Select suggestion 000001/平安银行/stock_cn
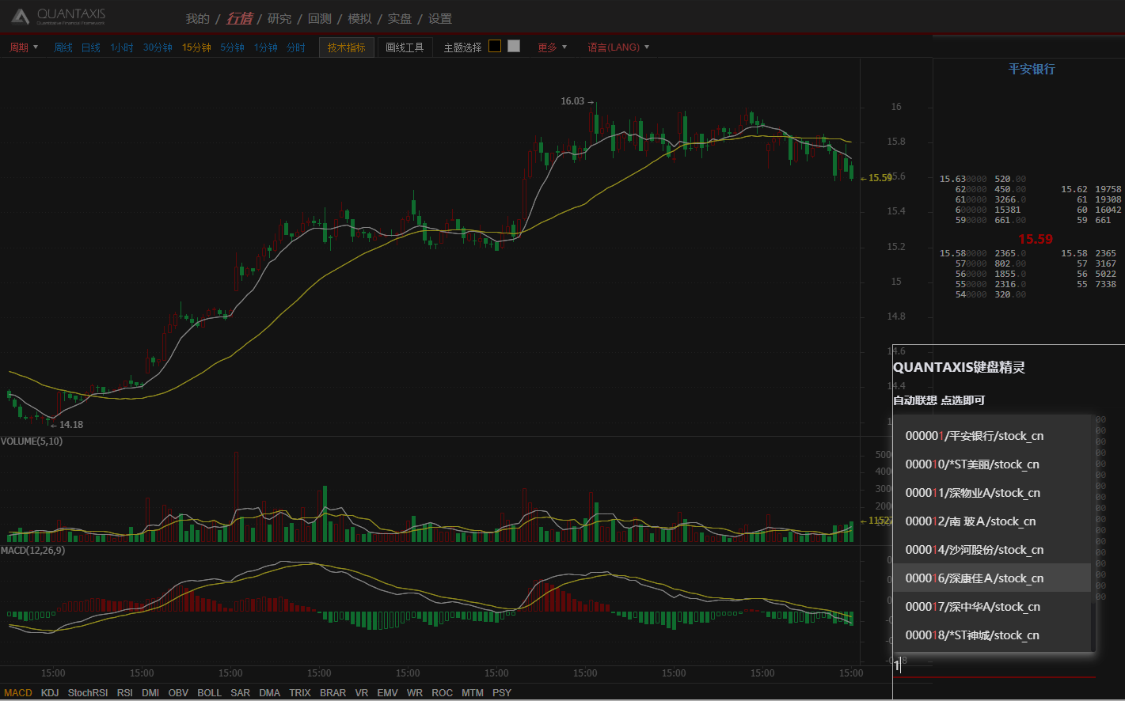 [x=992, y=436]
